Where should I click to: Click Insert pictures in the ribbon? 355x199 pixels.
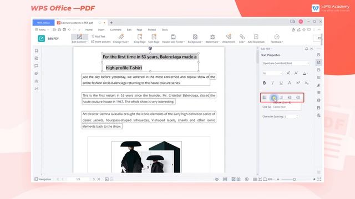101,42
